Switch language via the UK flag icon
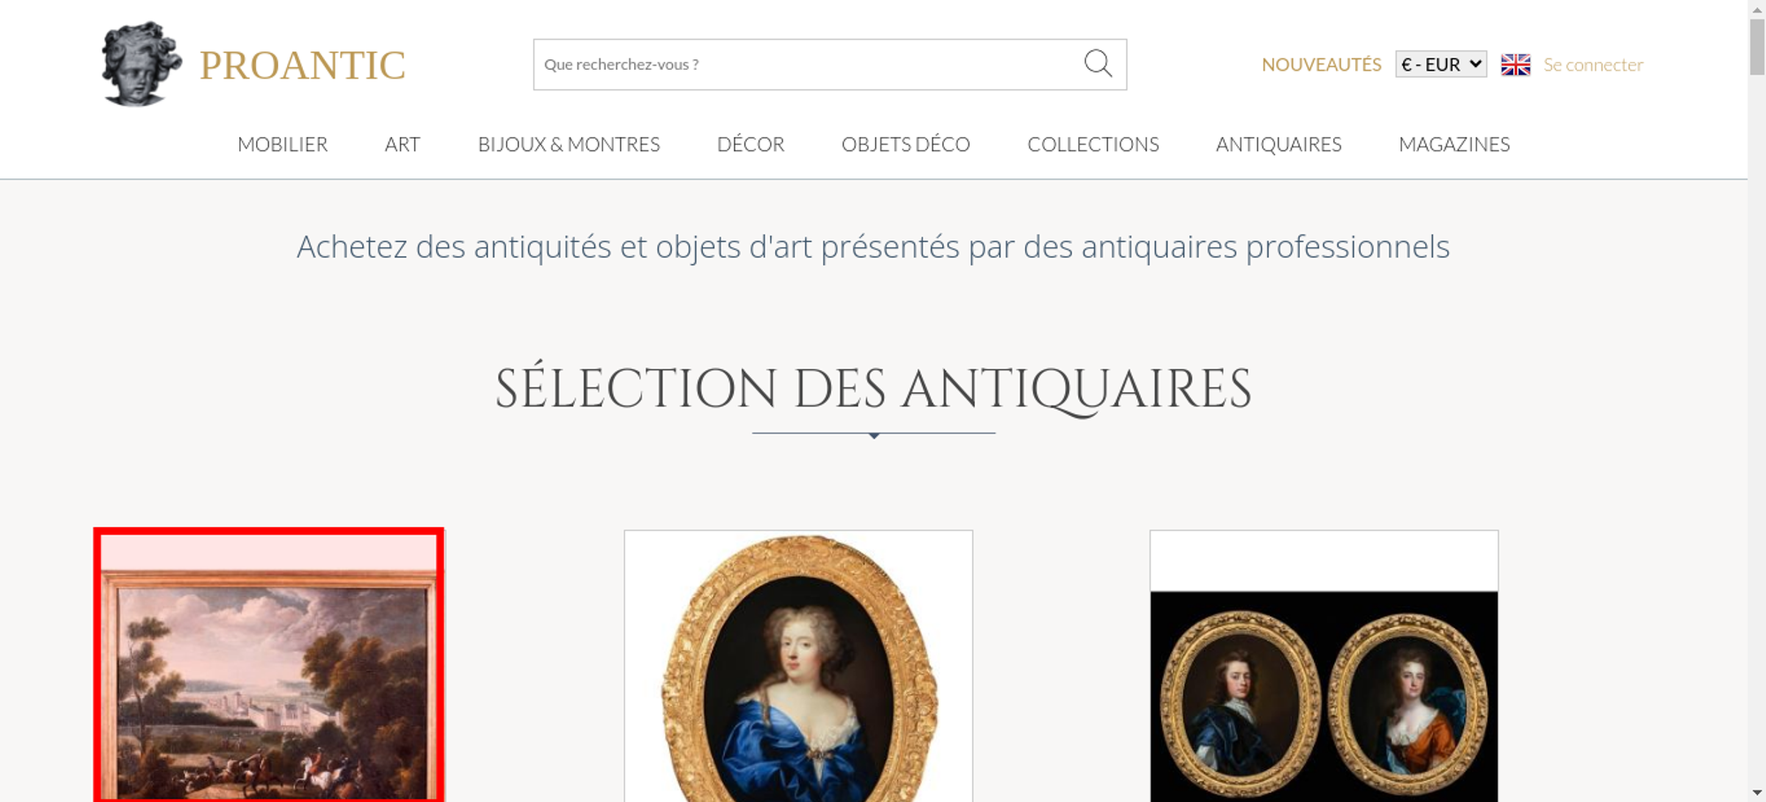The height and width of the screenshot is (802, 1766). (x=1515, y=64)
